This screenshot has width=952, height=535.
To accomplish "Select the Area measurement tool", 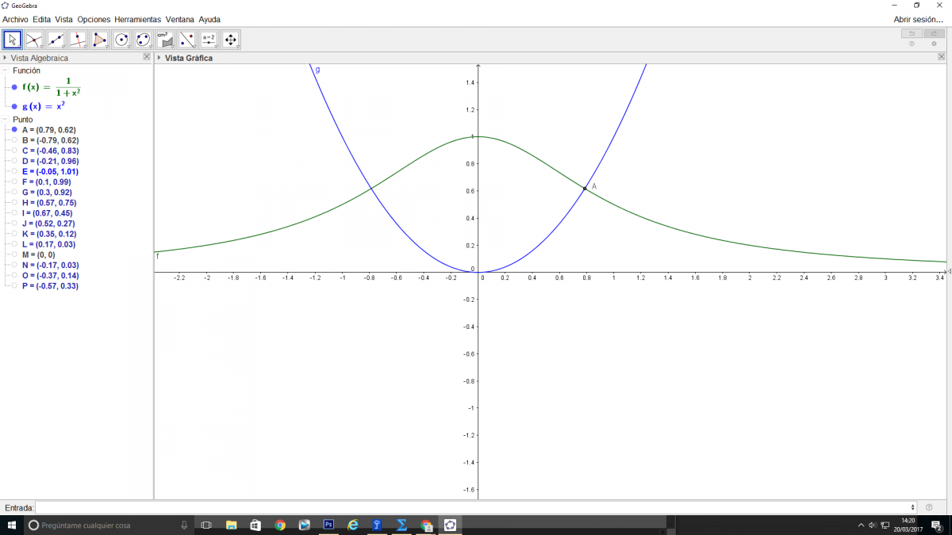I will point(165,39).
